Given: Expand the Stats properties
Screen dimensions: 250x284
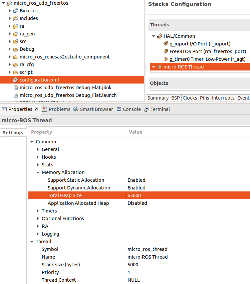Looking at the screenshot, I should coord(38,165).
